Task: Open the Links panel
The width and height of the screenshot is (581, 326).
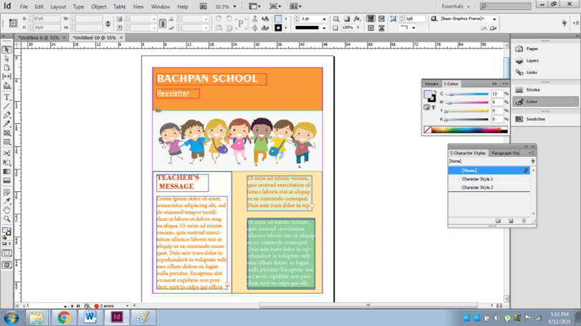Action: [531, 72]
